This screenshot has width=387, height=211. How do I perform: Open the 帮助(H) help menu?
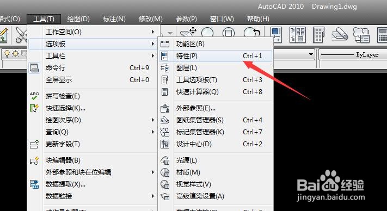point(258,19)
